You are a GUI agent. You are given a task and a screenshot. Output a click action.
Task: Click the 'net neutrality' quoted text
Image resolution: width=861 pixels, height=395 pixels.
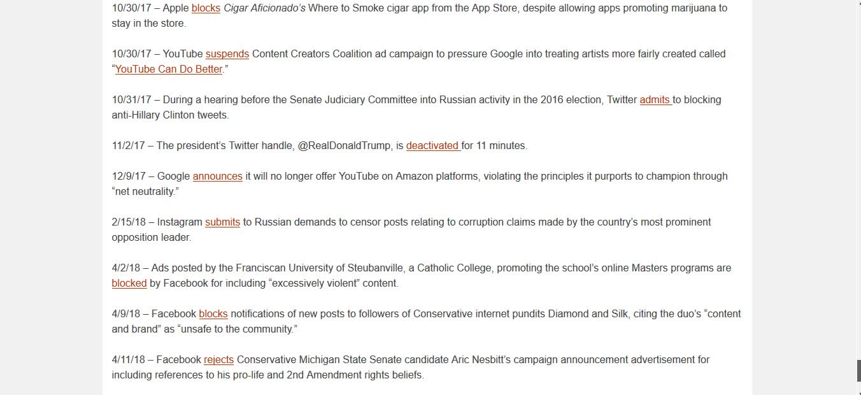(145, 192)
